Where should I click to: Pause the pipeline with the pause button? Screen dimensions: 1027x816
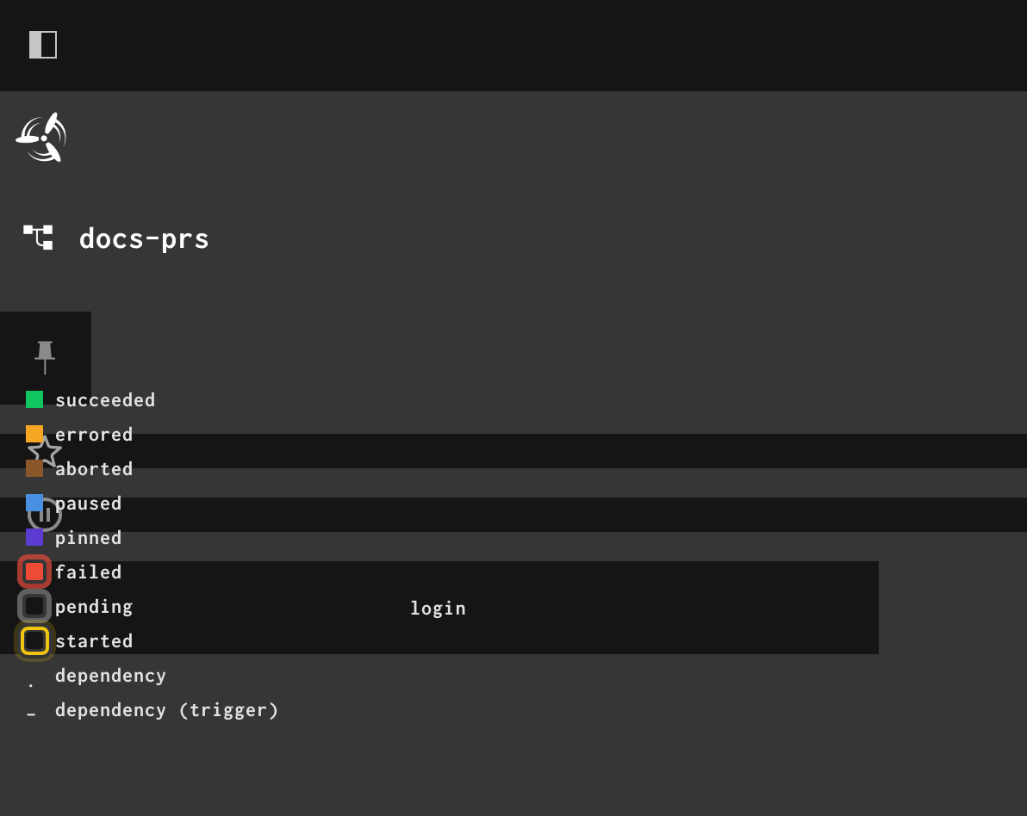[x=45, y=514]
